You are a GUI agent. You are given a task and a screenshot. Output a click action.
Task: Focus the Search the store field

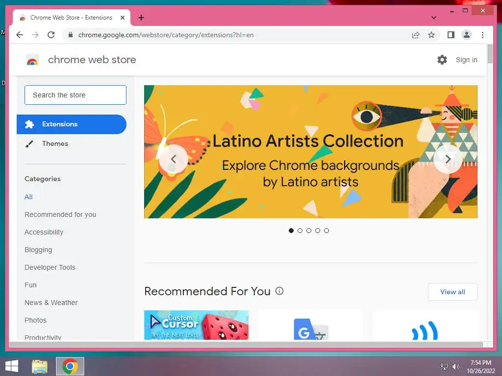75,95
